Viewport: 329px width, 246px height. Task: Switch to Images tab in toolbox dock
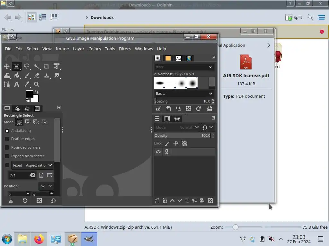[x=37, y=108]
